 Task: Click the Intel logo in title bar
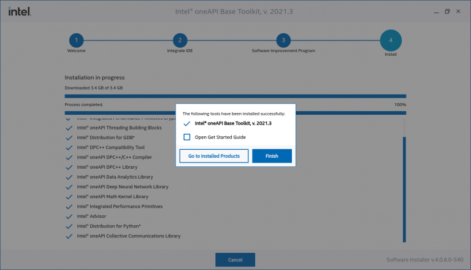click(20, 12)
